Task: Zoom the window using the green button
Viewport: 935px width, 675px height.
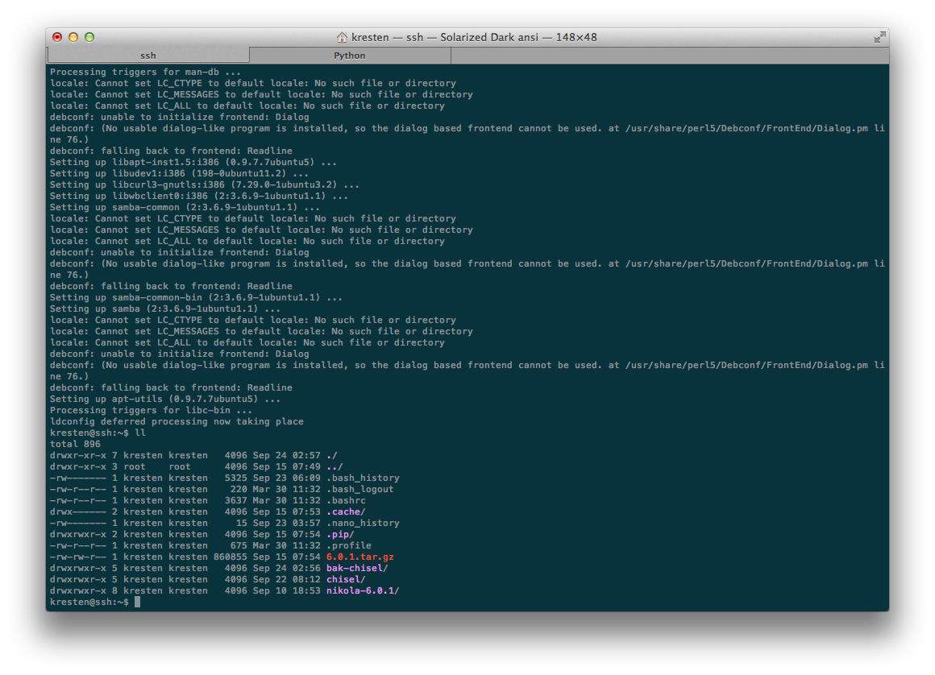Action: coord(89,37)
